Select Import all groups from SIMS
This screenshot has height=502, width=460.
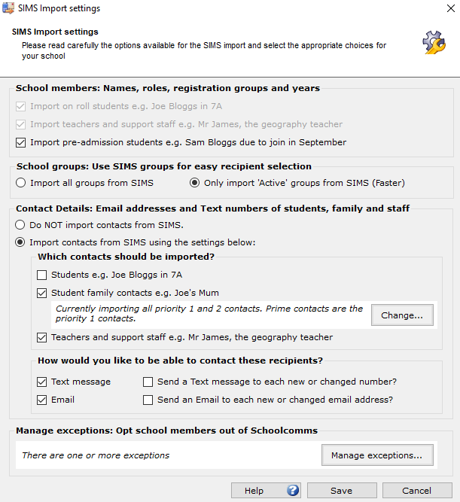pos(20,183)
